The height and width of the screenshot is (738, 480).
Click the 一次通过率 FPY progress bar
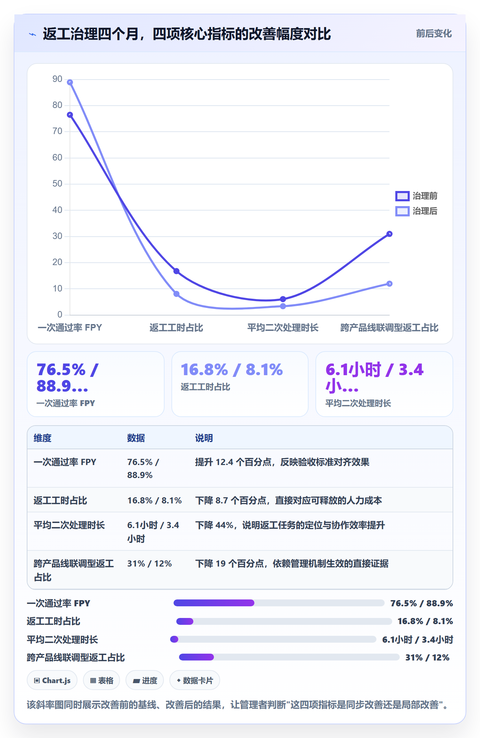[x=279, y=603]
